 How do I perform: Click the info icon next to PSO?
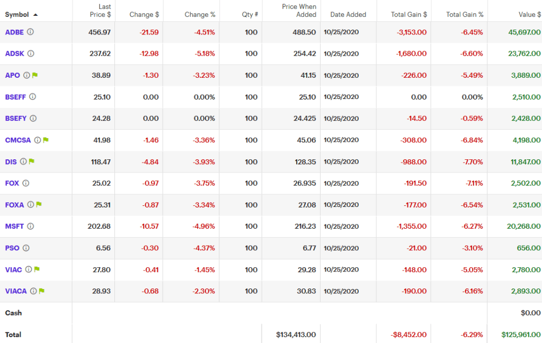(x=26, y=248)
